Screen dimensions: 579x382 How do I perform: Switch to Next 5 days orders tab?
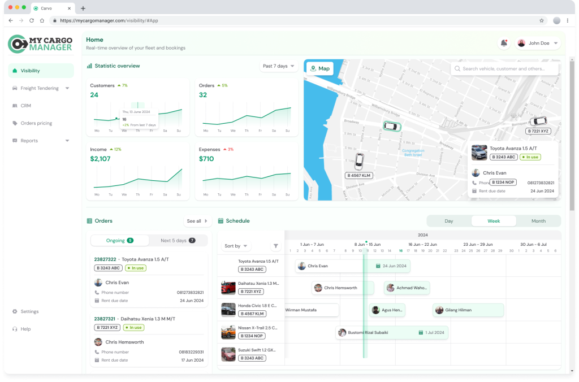tap(178, 241)
